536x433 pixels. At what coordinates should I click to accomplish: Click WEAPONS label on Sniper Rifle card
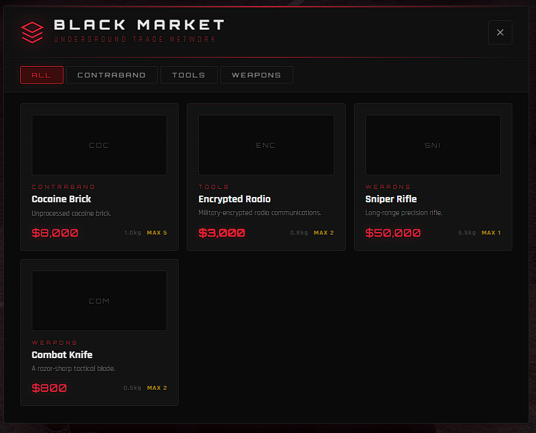pyautogui.click(x=388, y=187)
